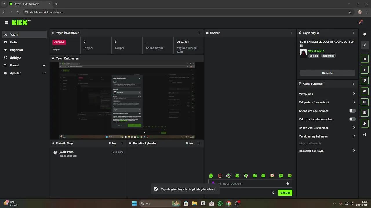The height and width of the screenshot is (208, 371).
Task: Open a new browser tab
Action: 56,4
